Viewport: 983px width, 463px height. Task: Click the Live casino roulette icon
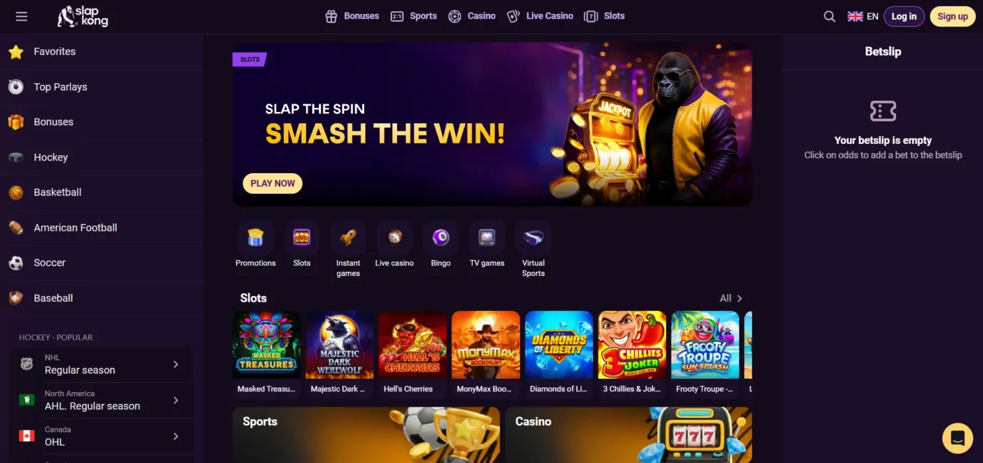[x=395, y=237]
